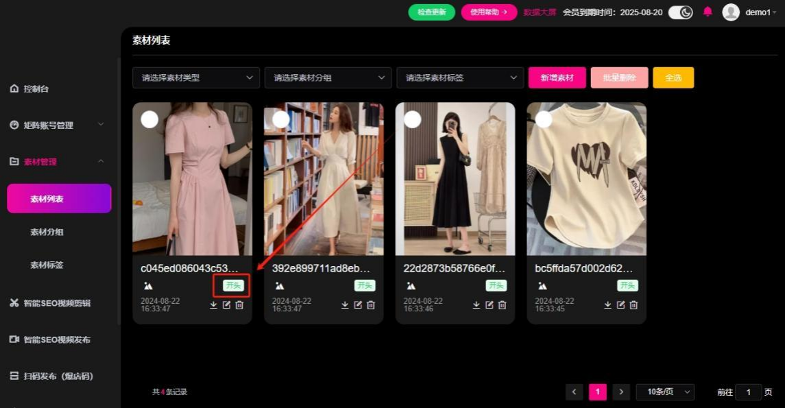This screenshot has width=785, height=408.
Task: Edit the 22d2873b58766e0f material
Action: [490, 305]
